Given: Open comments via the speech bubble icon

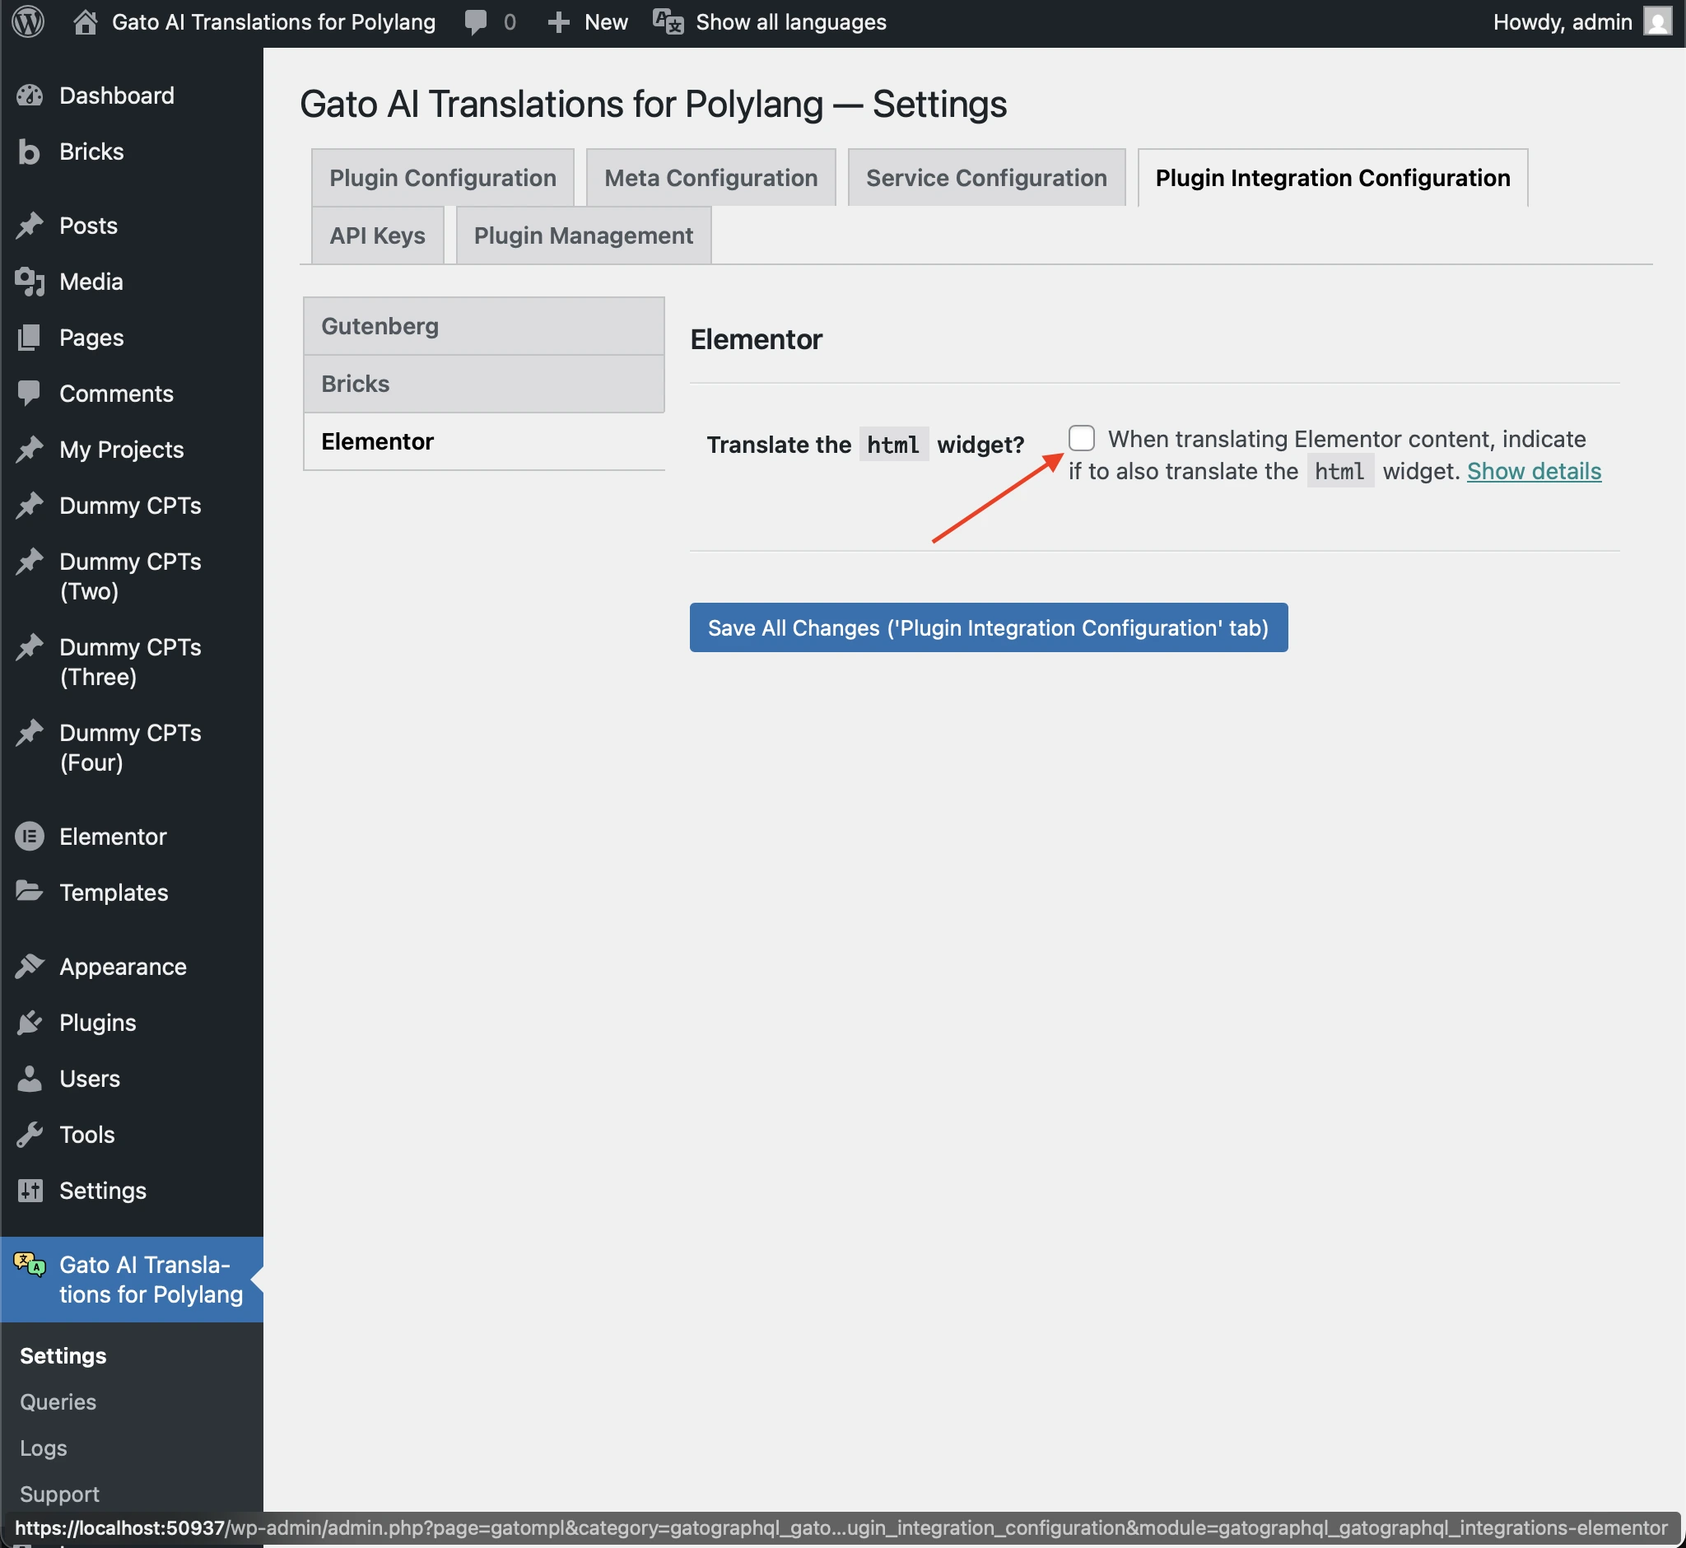Looking at the screenshot, I should tap(476, 21).
